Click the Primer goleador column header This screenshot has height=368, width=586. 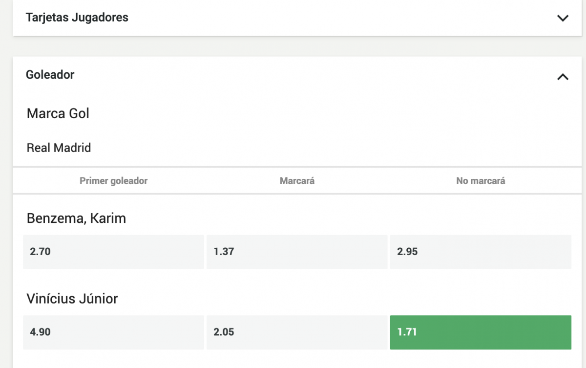113,181
